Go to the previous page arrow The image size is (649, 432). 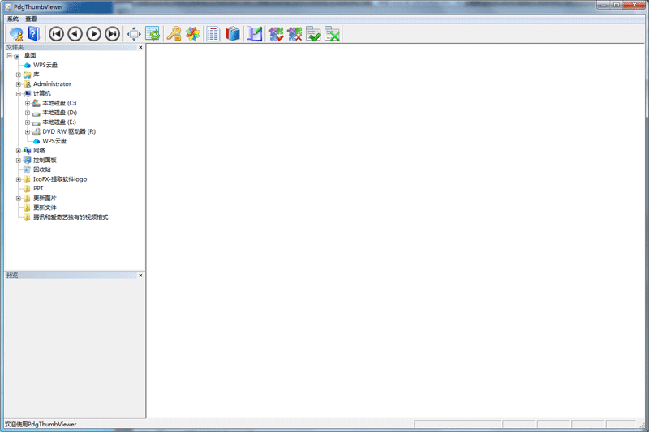(75, 34)
